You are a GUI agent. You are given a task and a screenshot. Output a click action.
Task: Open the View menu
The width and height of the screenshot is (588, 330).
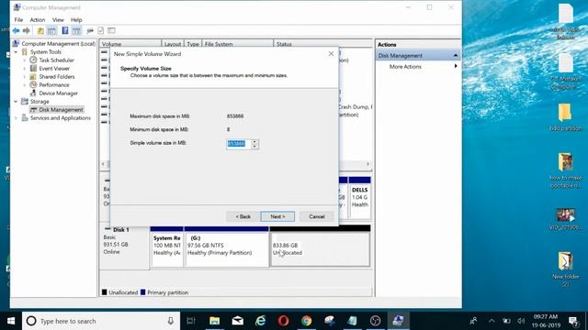pyautogui.click(x=58, y=20)
